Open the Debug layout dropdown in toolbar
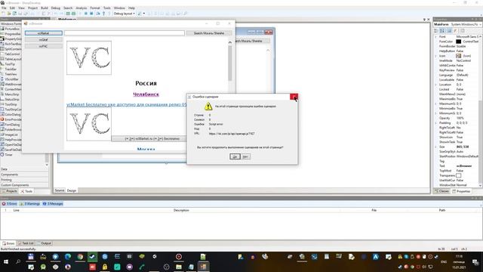 [x=124, y=14]
